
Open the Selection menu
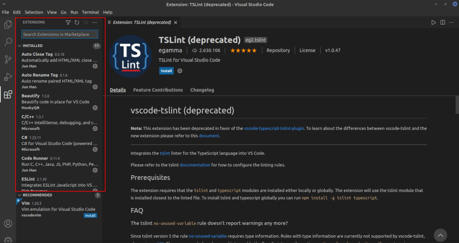coord(34,13)
